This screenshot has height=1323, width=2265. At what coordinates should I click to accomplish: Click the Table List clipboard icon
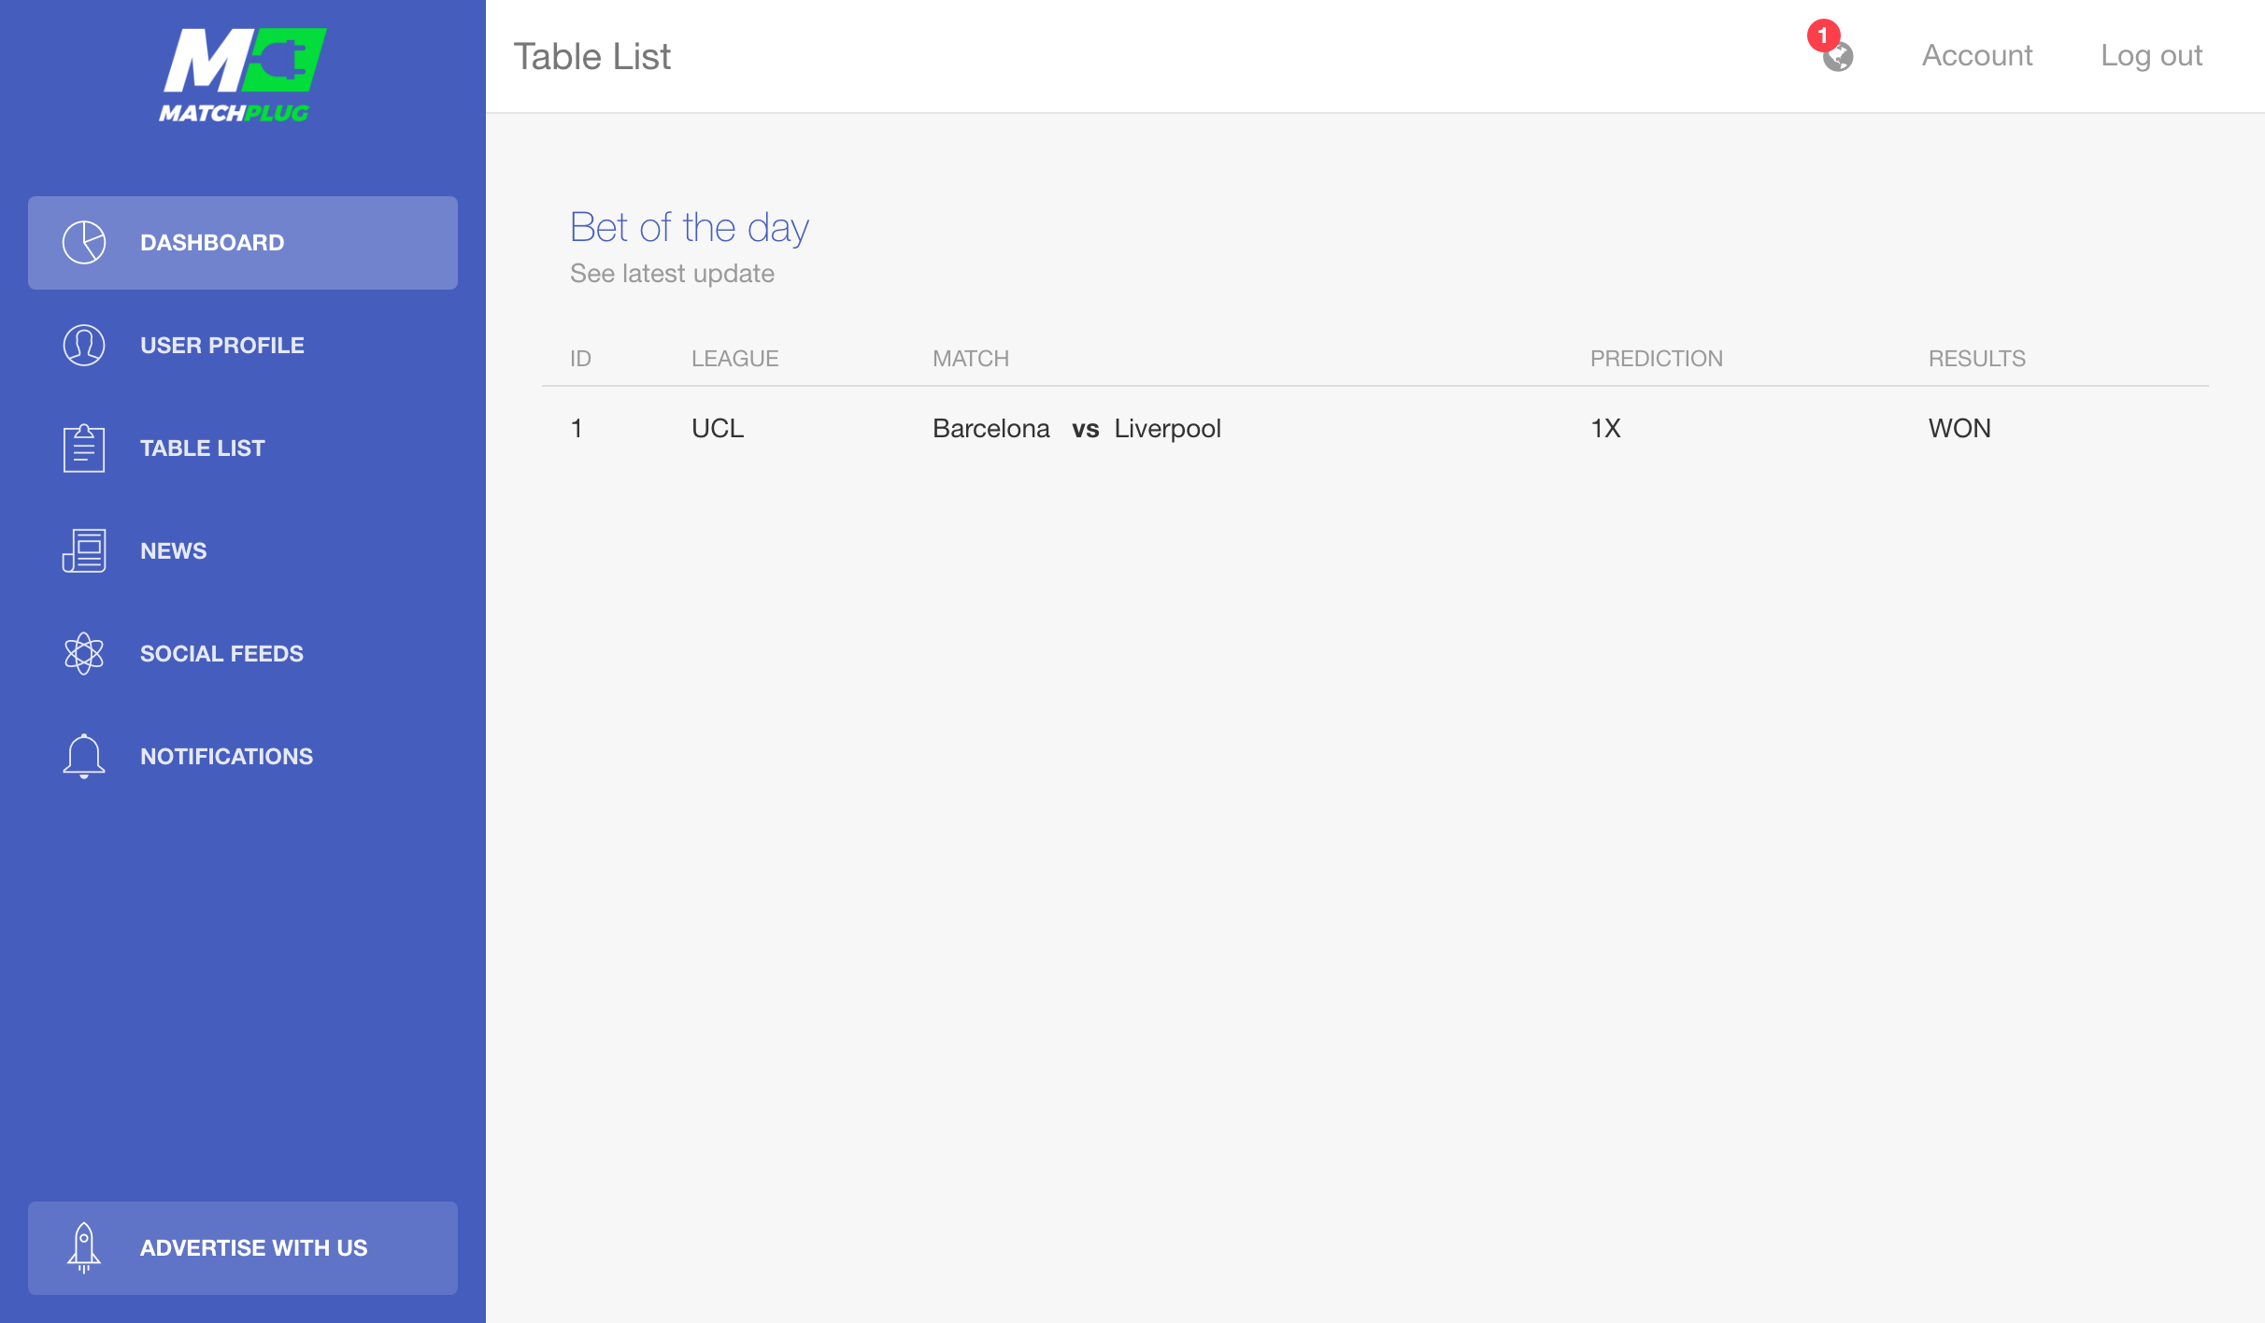click(x=84, y=448)
